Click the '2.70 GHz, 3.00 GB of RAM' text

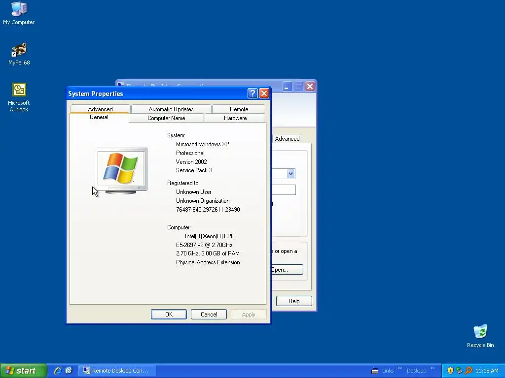(x=208, y=253)
